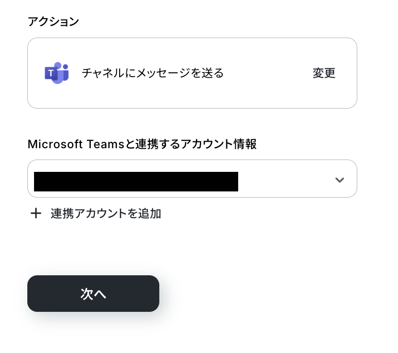Click the Microsoft Teams logo icon

(x=57, y=73)
